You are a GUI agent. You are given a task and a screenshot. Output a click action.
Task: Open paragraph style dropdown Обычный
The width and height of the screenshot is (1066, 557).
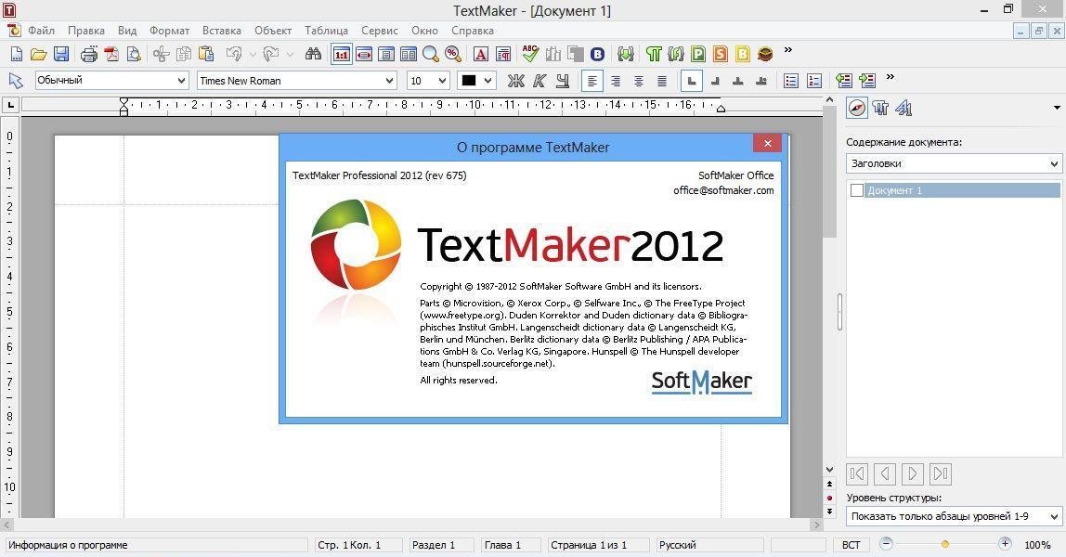181,81
